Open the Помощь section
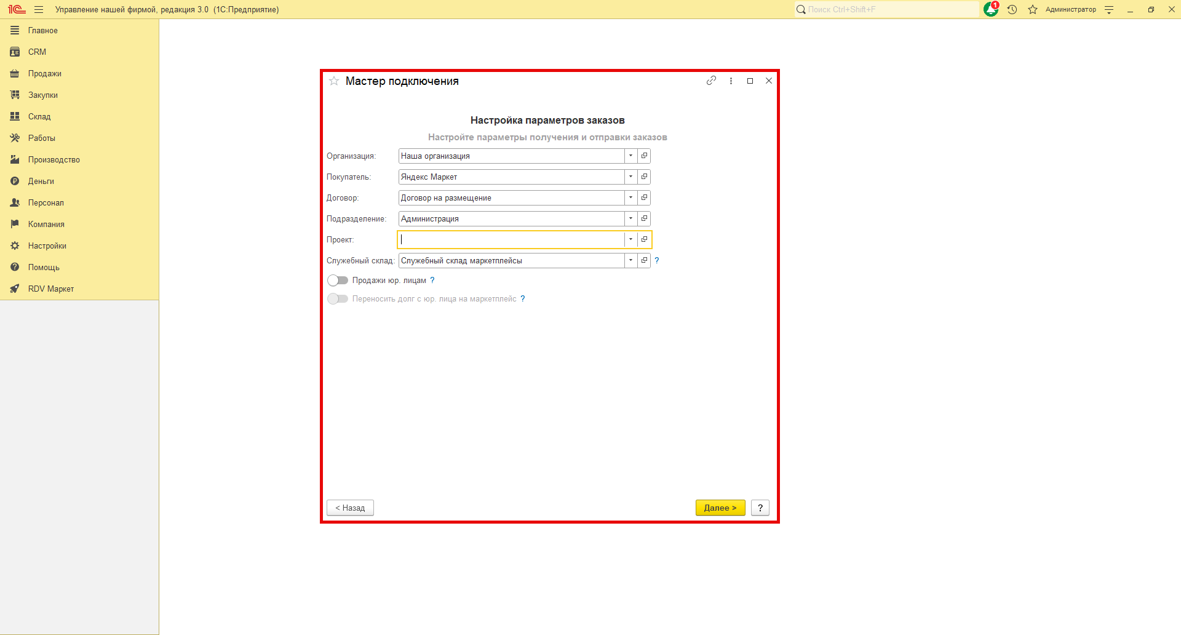Screen dimensions: 1181x635 pyautogui.click(x=79, y=267)
